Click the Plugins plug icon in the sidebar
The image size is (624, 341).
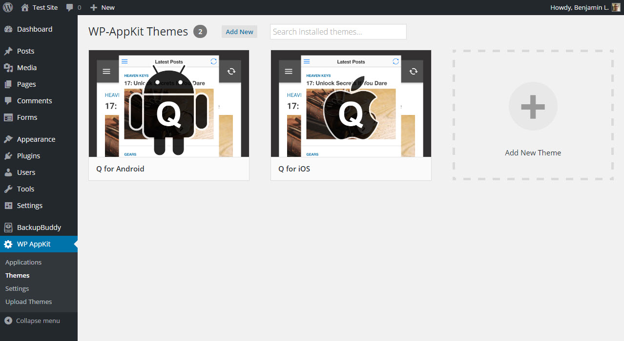8,156
